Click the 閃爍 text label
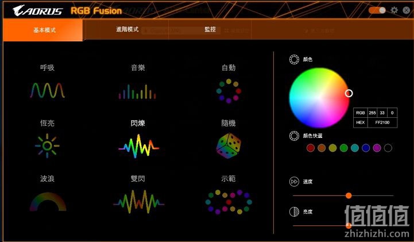 (138, 123)
